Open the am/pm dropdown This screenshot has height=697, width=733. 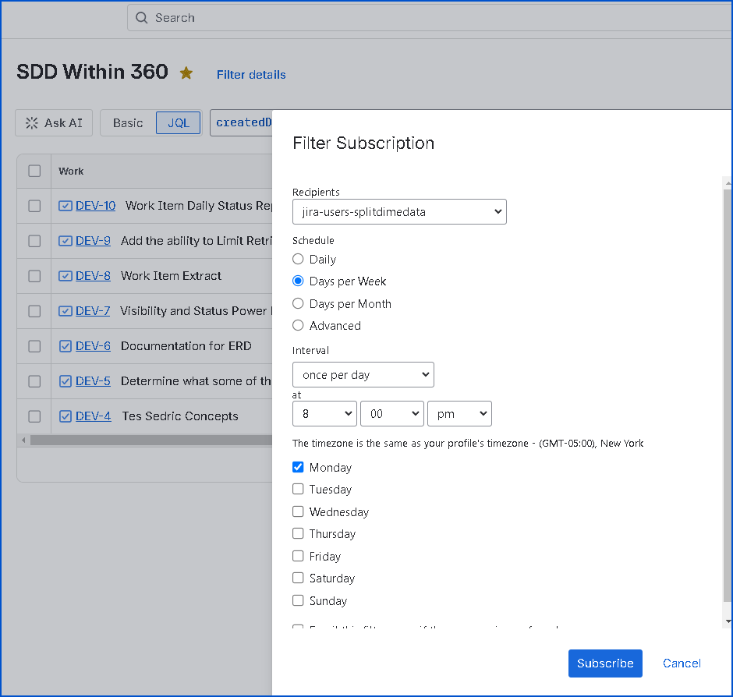coord(459,414)
